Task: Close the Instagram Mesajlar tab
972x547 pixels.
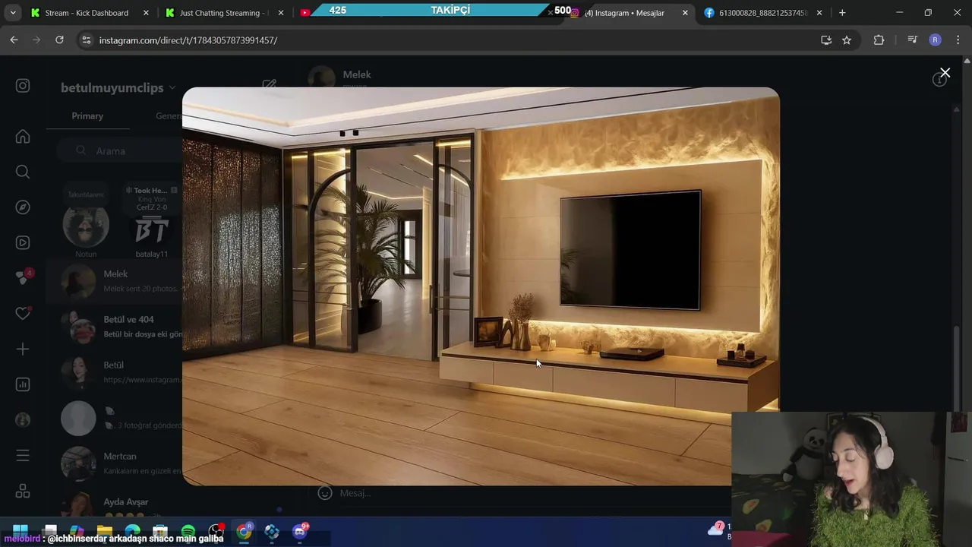Action: pyautogui.click(x=685, y=13)
